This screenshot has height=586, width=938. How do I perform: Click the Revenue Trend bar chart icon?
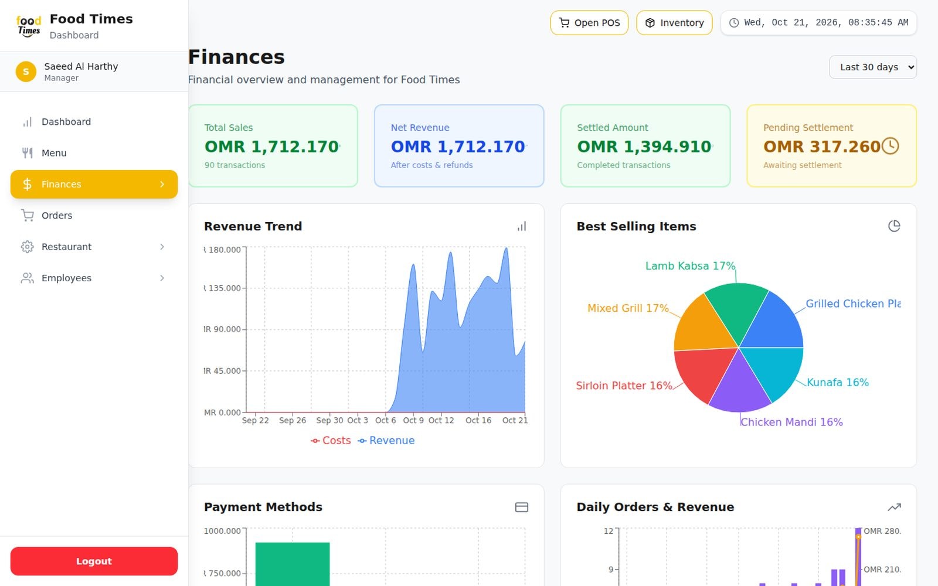pyautogui.click(x=522, y=226)
